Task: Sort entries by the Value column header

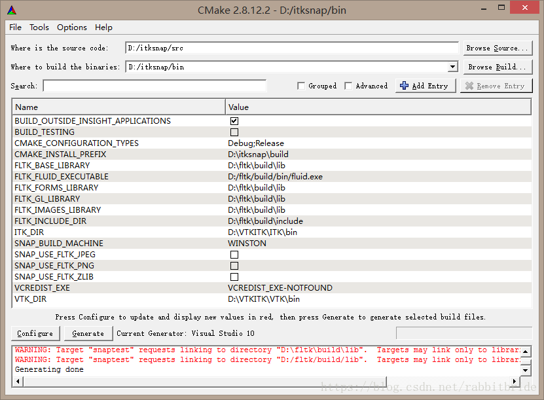Action: pos(378,107)
